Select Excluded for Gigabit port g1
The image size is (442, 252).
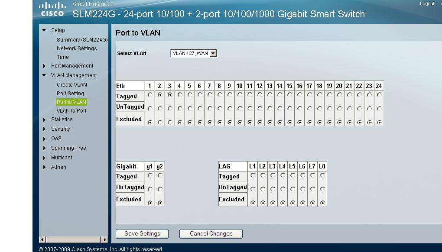tap(150, 203)
